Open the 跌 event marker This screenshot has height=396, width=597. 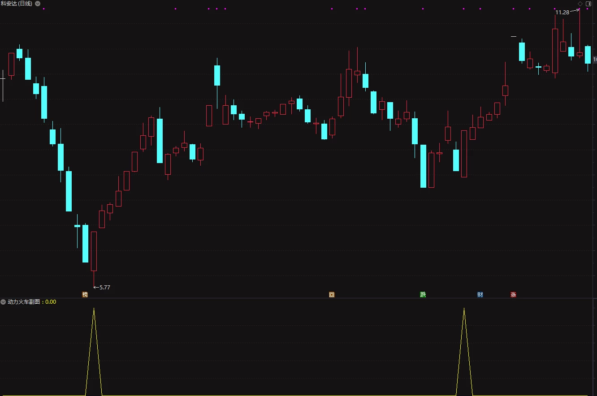tap(423, 295)
